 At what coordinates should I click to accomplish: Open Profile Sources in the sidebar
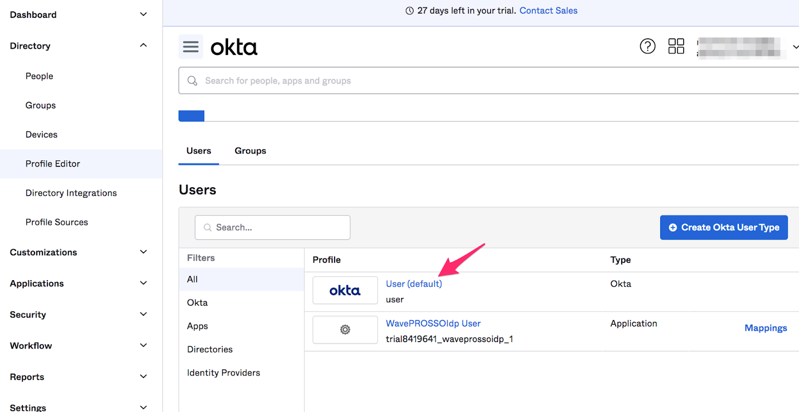(x=56, y=222)
